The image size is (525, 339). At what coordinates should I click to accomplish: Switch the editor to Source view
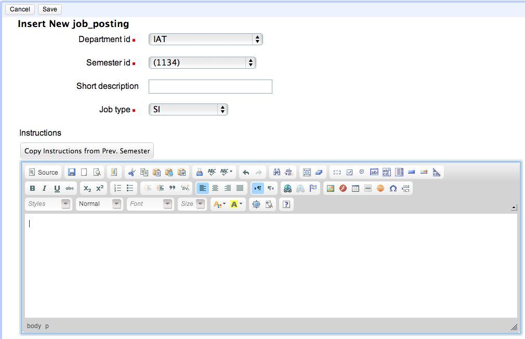[x=43, y=172]
